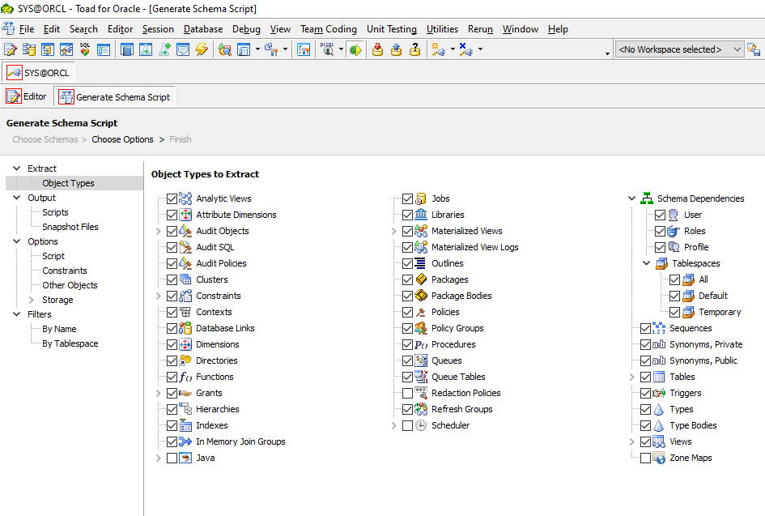Open Scripts under Output
Screen dimensions: 765x516
[55, 212]
